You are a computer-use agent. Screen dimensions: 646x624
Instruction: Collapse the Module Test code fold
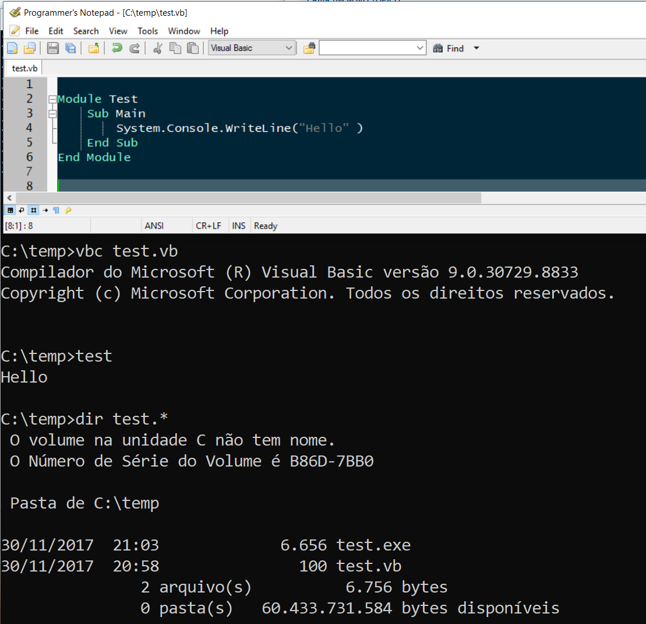pyautogui.click(x=52, y=99)
